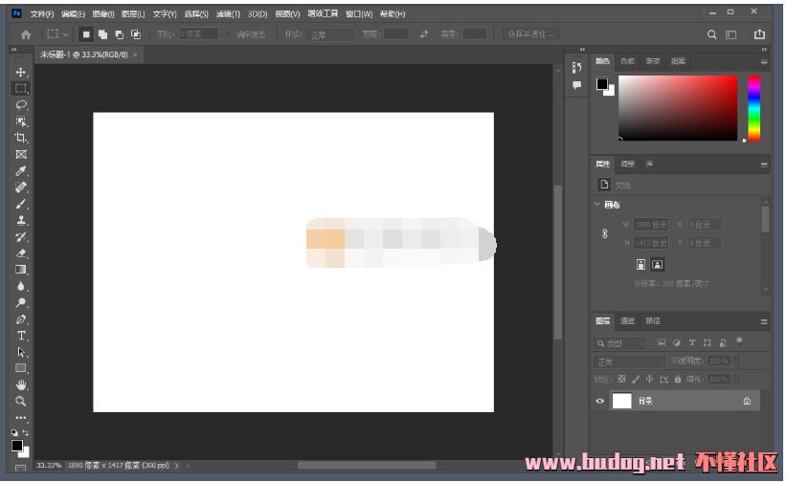787x482 pixels.
Task: Select the Spot Healing Brush tool
Action: click(20, 187)
